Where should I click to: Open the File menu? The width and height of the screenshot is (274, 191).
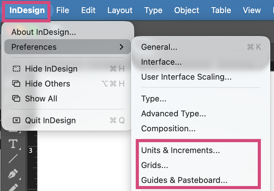point(62,10)
